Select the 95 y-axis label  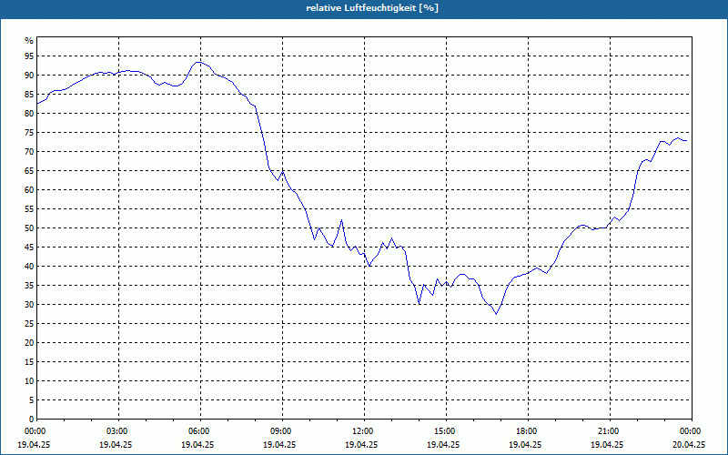coord(29,56)
